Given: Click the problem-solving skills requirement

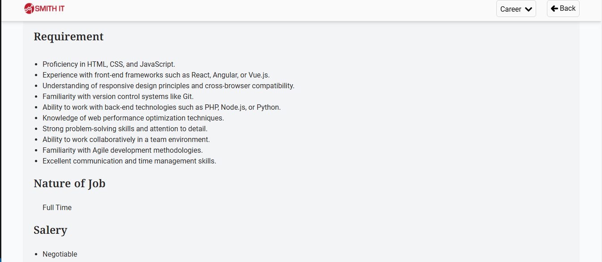Looking at the screenshot, I should 125,129.
